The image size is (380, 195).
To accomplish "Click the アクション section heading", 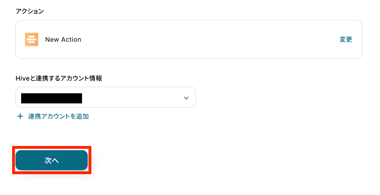I will tap(30, 11).
